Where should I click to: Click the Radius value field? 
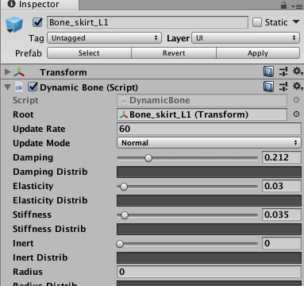point(209,272)
